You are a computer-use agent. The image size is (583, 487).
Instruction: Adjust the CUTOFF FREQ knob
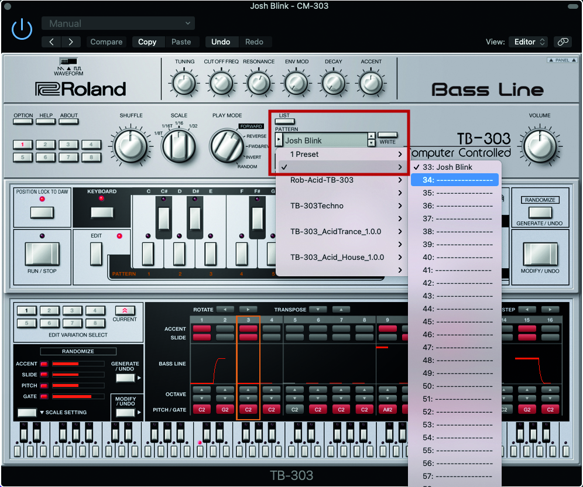[x=221, y=83]
